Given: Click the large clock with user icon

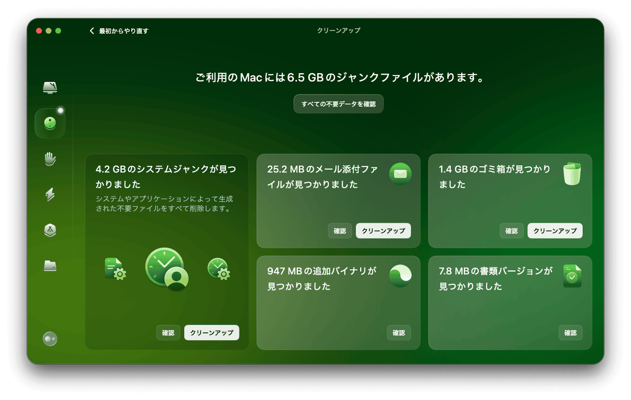Looking at the screenshot, I should [x=167, y=269].
